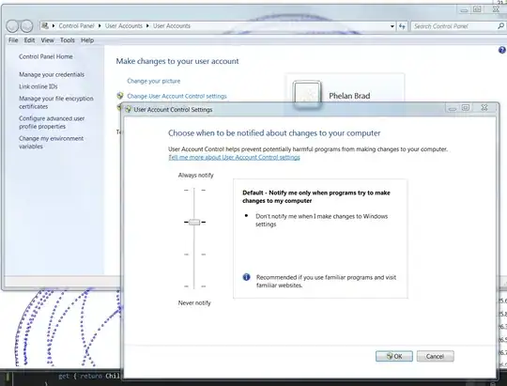
Task: Click the blue help question mark icon
Action: click(501, 50)
